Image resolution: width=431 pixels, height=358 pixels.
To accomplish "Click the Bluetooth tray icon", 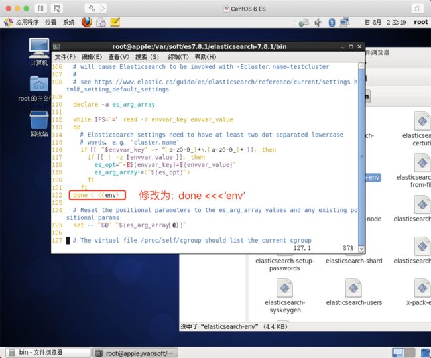I will 332,23.
